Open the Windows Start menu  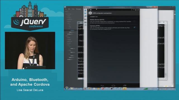[x=67, y=88]
